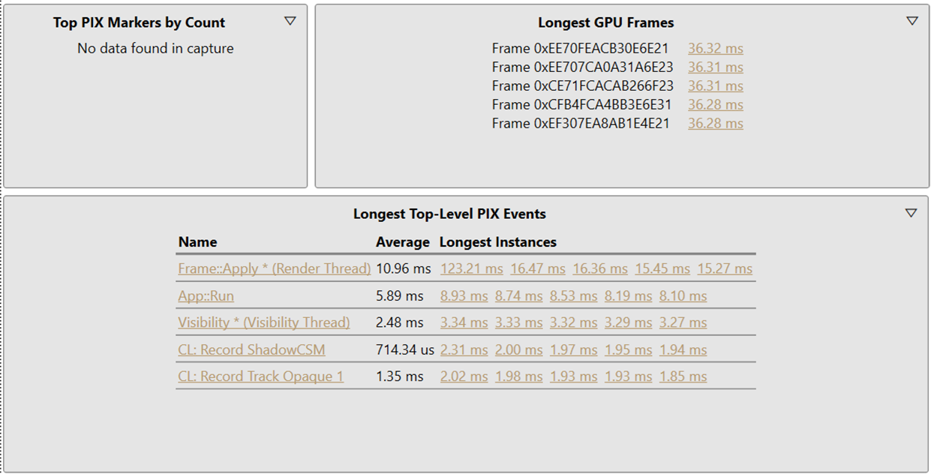
Task: Jump to the 3.32 ms Visibility instance
Action: pyautogui.click(x=574, y=322)
